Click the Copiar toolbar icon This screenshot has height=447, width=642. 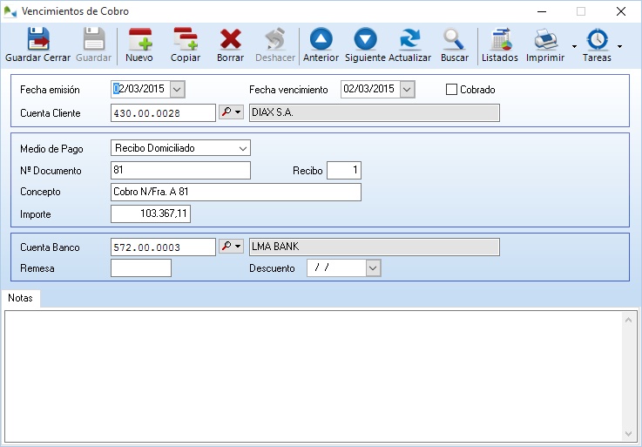[x=185, y=40]
